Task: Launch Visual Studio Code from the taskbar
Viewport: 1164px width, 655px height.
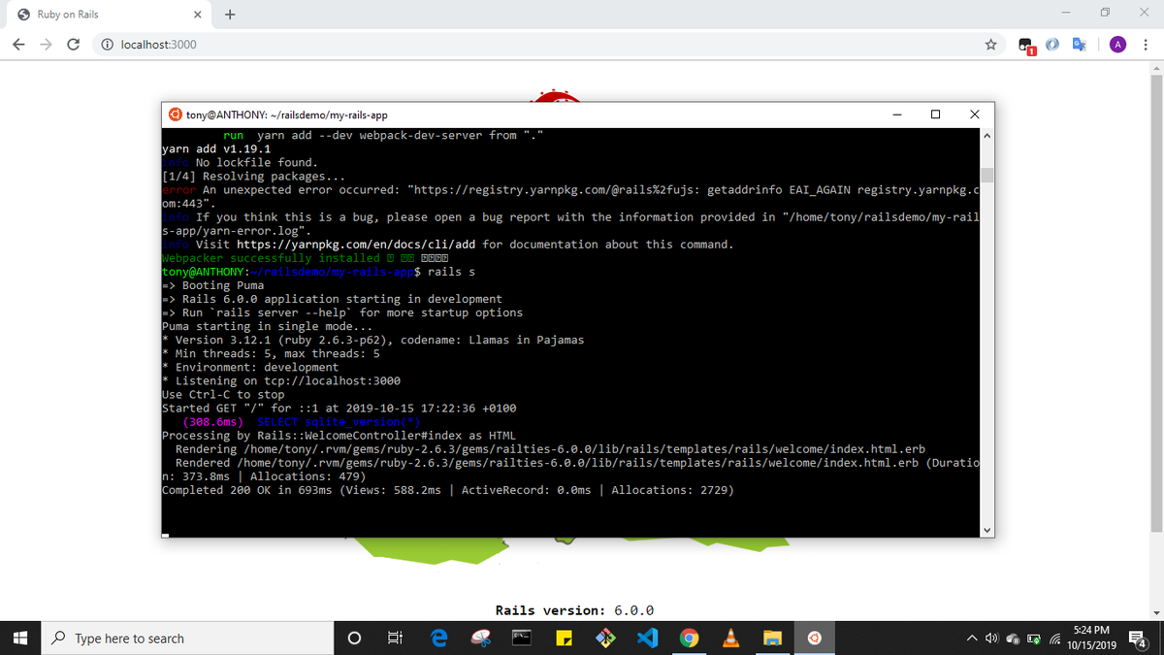Action: coord(647,638)
